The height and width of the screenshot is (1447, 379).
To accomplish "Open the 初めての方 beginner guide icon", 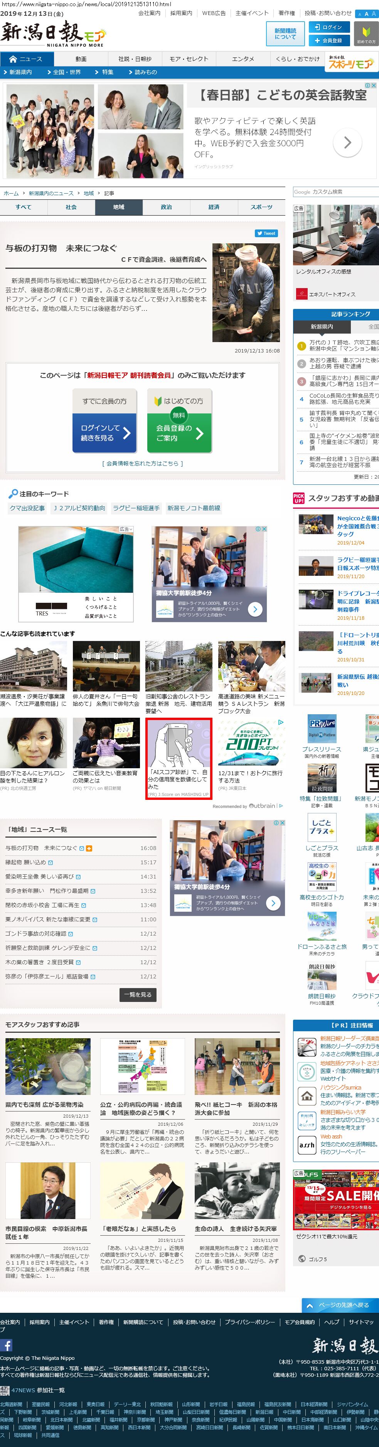I will (366, 34).
